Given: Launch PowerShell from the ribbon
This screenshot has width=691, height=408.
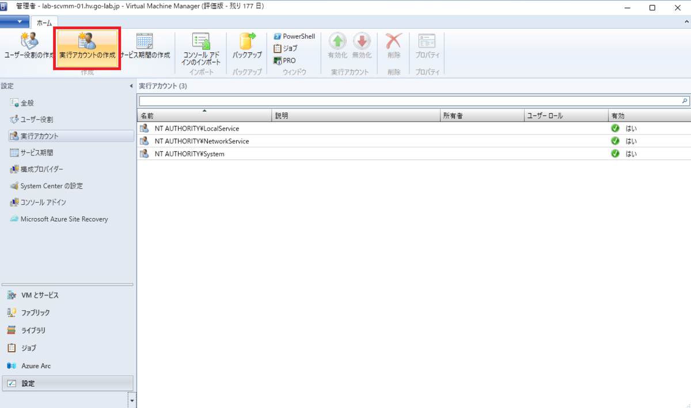Looking at the screenshot, I should click(x=294, y=36).
